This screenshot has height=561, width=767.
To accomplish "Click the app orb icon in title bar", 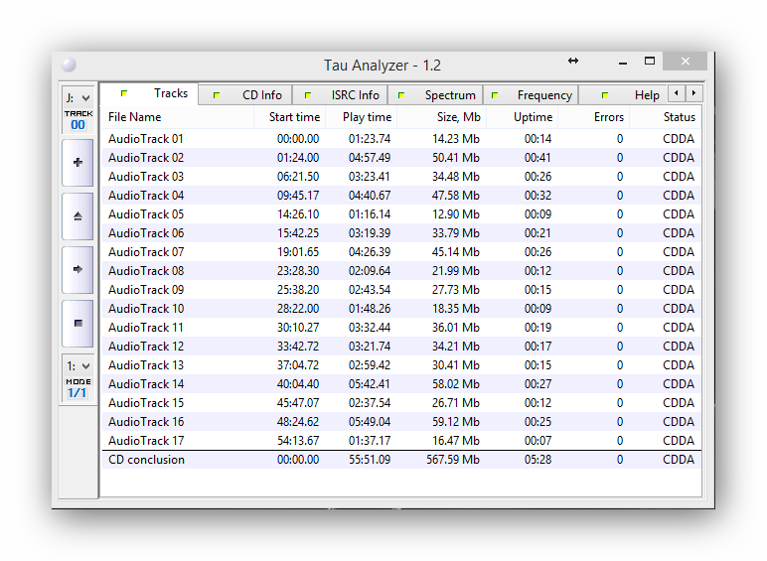I will pyautogui.click(x=69, y=65).
